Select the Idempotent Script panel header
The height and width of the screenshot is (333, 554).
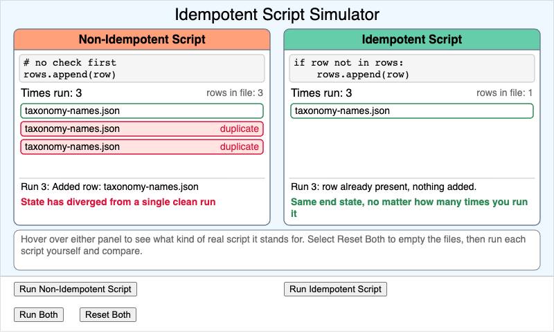pyautogui.click(x=412, y=39)
